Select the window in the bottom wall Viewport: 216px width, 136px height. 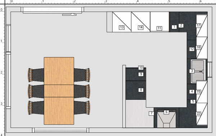click(60, 130)
